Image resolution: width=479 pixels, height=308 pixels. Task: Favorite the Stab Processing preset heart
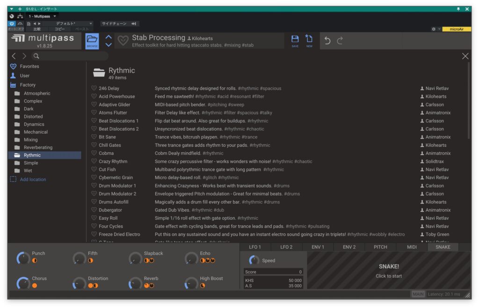[123, 41]
